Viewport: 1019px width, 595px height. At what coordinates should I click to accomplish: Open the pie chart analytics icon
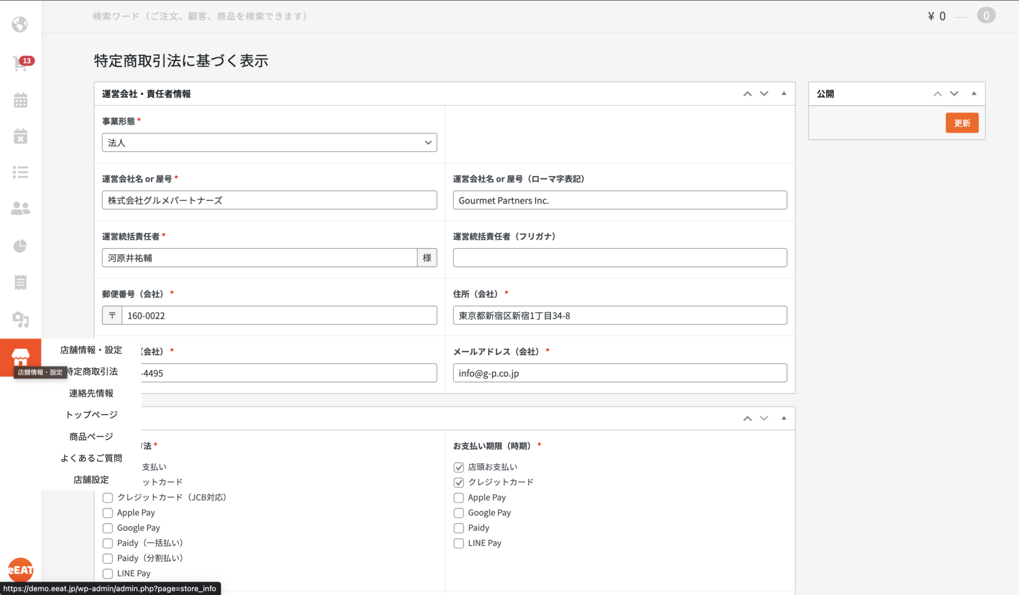(x=20, y=246)
